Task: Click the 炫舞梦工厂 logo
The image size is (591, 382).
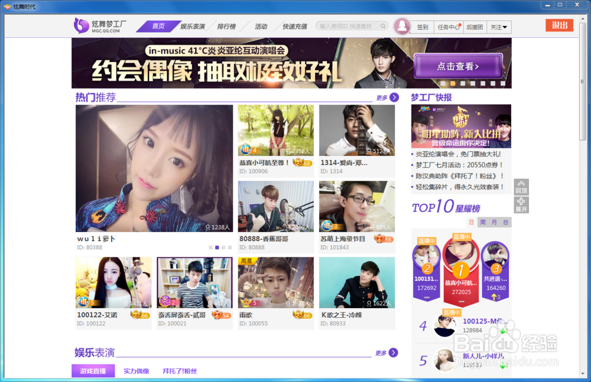Action: click(x=100, y=25)
